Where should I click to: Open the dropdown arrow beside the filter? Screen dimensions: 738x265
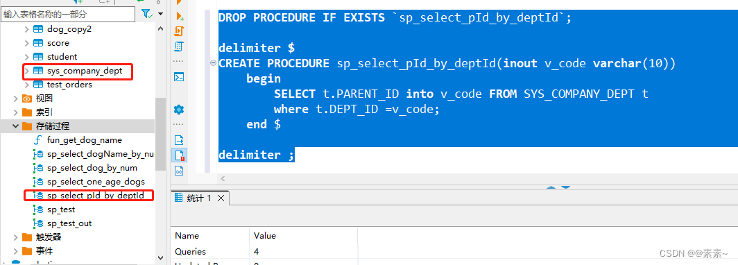pyautogui.click(x=160, y=14)
